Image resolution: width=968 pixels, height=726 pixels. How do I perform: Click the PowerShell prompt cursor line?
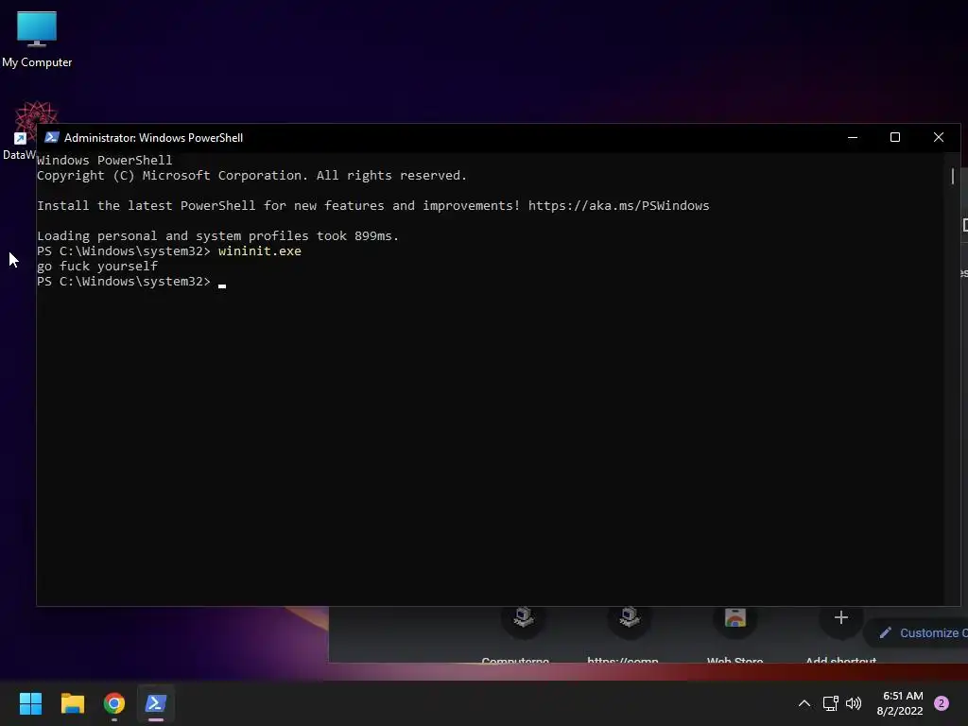coord(131,282)
